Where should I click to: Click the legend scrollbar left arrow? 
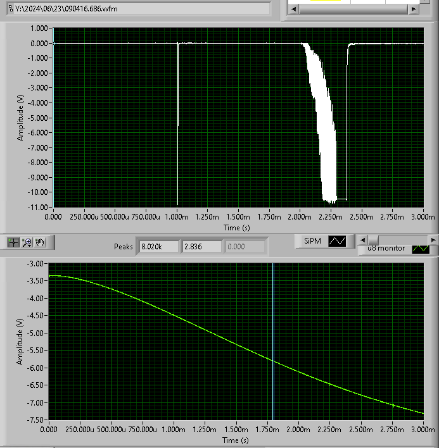click(362, 240)
